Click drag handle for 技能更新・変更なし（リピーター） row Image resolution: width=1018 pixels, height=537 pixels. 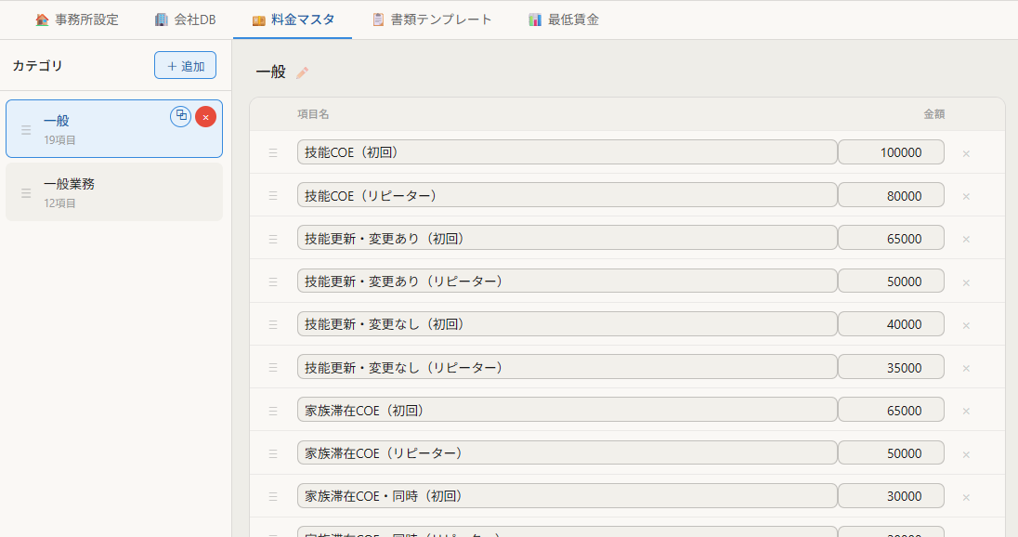coord(273,368)
